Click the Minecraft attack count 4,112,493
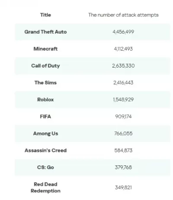Screen dimensions: 173x200 pyautogui.click(x=123, y=49)
